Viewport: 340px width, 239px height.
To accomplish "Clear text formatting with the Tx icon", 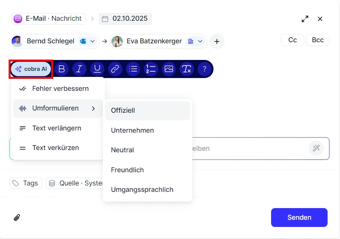I will pos(186,69).
